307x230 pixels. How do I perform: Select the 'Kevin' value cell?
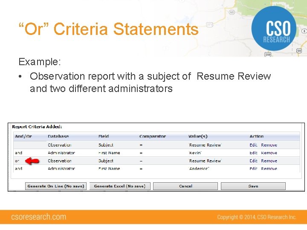(x=195, y=153)
